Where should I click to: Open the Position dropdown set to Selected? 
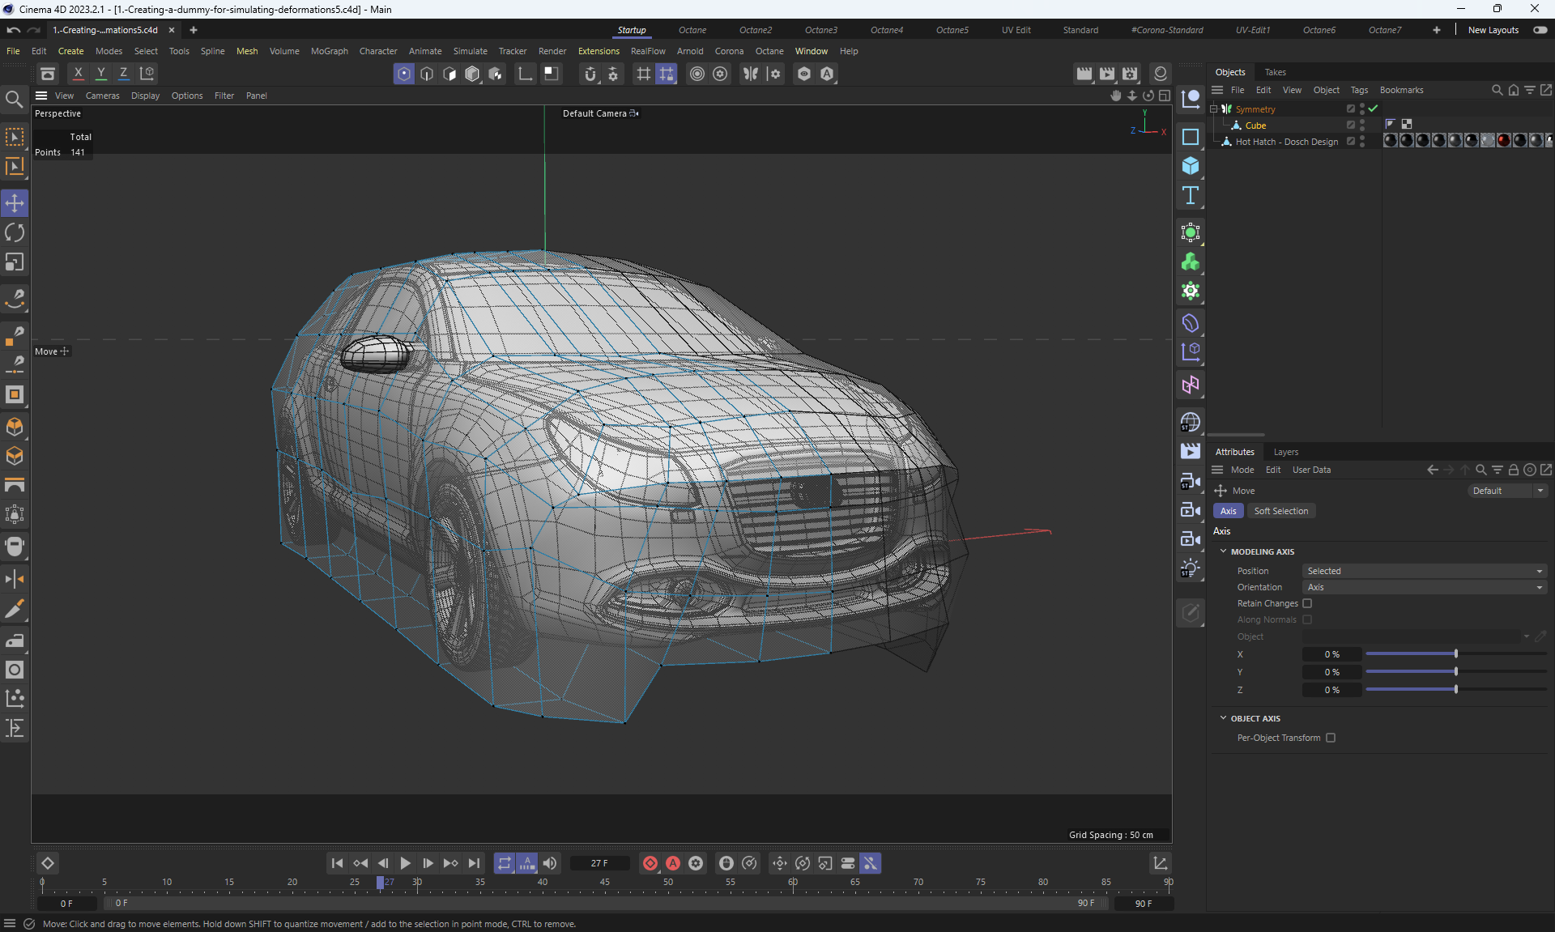[1424, 571]
